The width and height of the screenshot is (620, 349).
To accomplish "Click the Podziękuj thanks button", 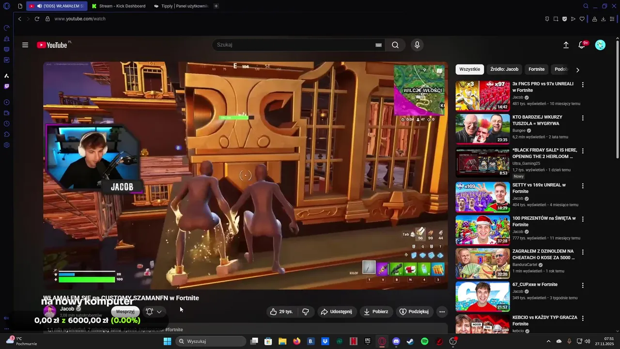I will click(x=414, y=312).
